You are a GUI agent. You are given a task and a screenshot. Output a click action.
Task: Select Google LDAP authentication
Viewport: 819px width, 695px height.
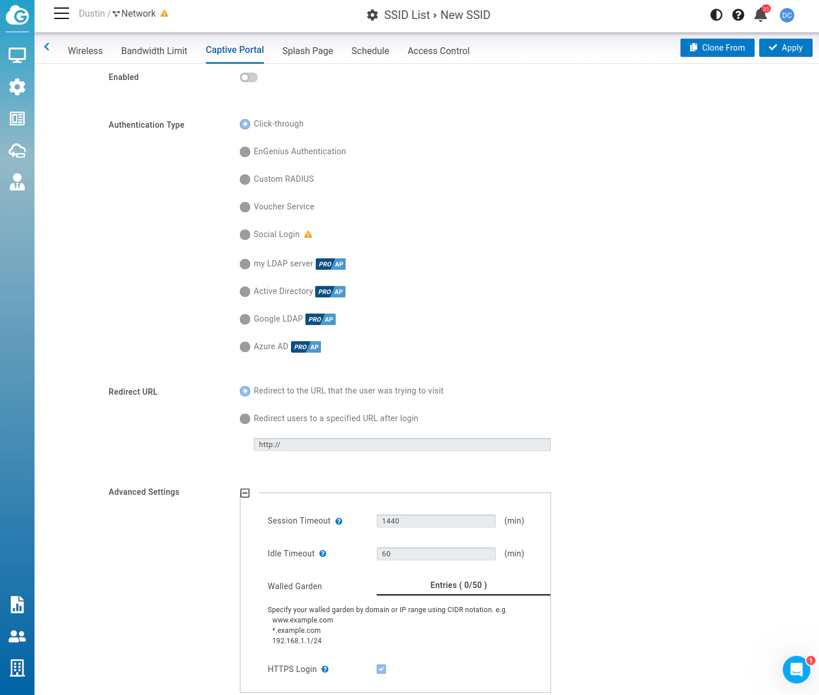[x=245, y=319]
